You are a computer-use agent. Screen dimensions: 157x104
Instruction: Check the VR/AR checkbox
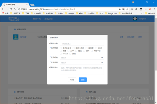pos(61,54)
